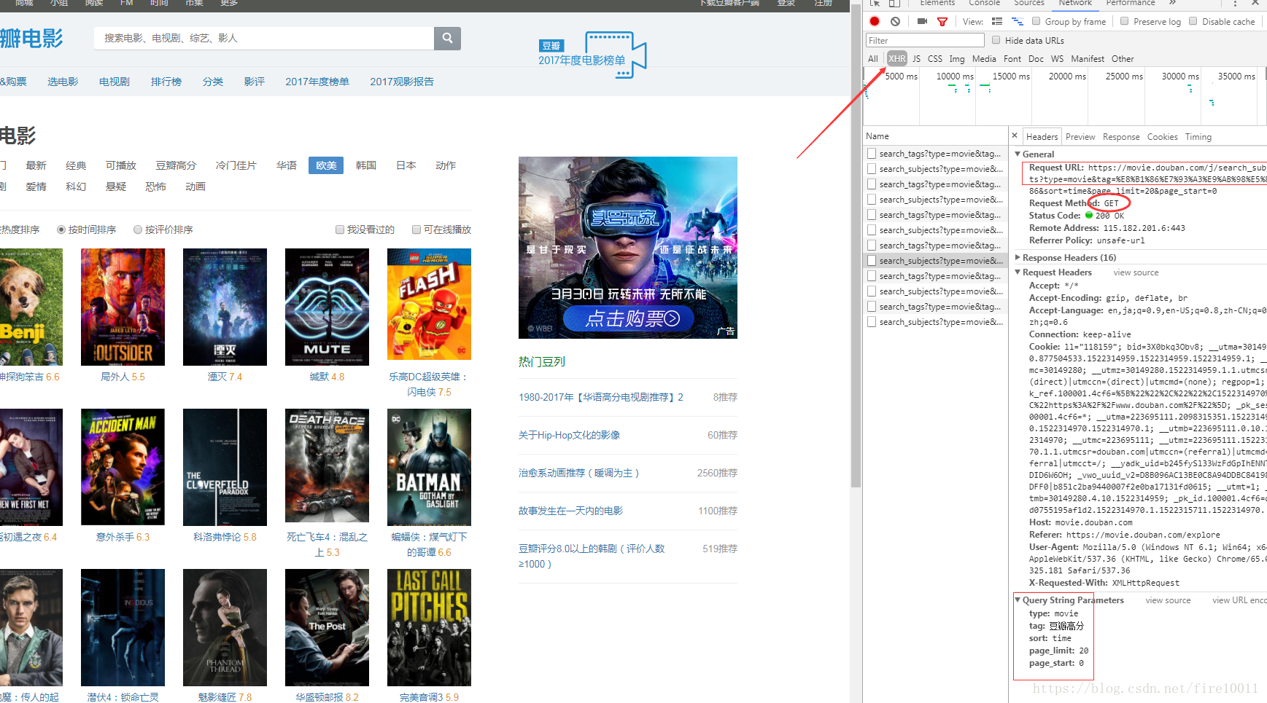Image resolution: width=1267 pixels, height=703 pixels.
Task: Filter requests by XHR type
Action: coord(896,59)
